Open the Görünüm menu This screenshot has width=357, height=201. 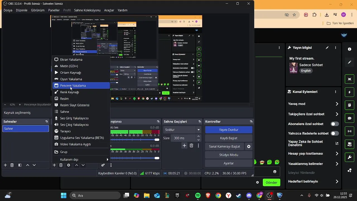point(38,10)
